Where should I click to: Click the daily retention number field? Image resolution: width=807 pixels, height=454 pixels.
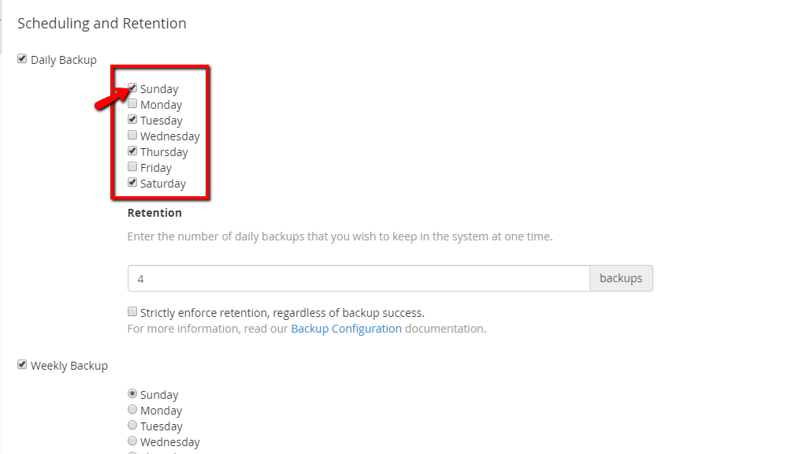(x=359, y=278)
